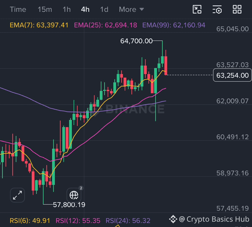Switch to the 1h timeframe
The height and width of the screenshot is (227, 252).
point(67,9)
